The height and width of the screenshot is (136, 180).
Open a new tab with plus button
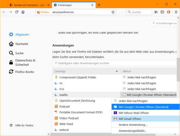99,5
